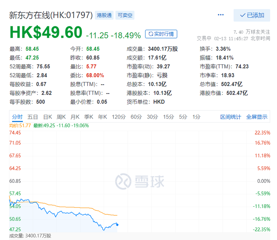Screen dimensions: 277x240
Task: Click the 可卖空 tag
Action: (125, 15)
